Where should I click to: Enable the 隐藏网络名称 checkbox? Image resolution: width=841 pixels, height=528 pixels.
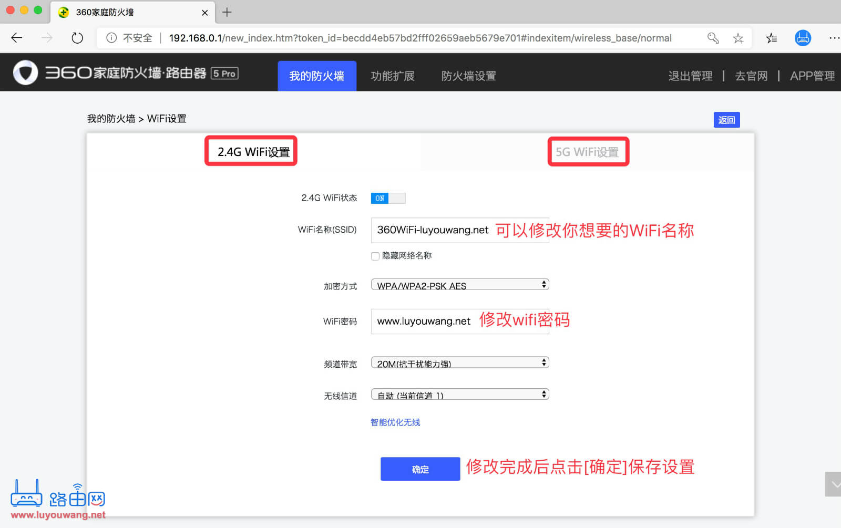pos(375,256)
